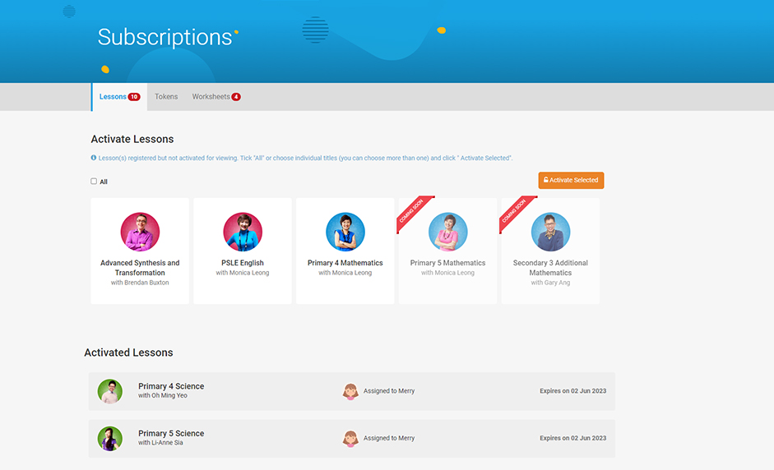This screenshot has width=774, height=470.
Task: Click the Primary 5 Mathematics card title
Action: [447, 263]
